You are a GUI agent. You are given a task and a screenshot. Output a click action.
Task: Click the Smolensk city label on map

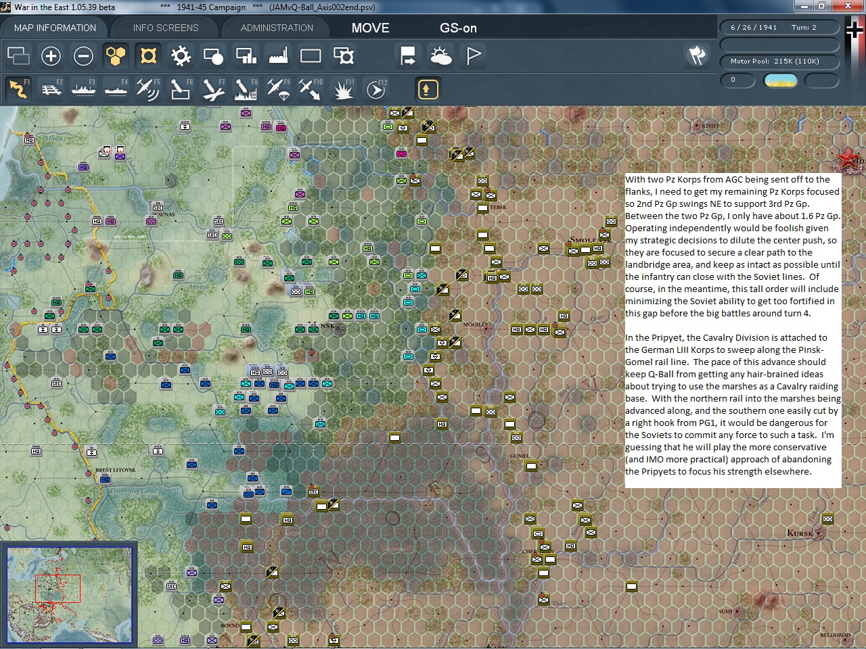(x=589, y=240)
